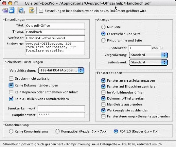Select 'Keine Komprimierung' radio button

[x=11, y=131]
